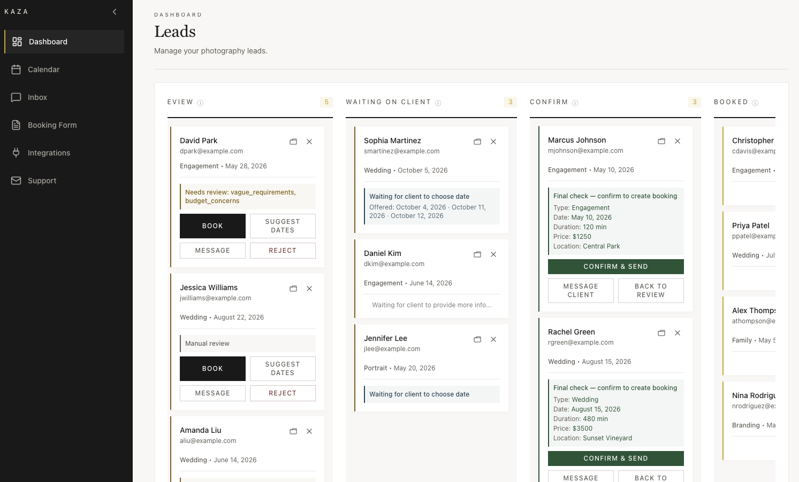The image size is (799, 482).
Task: Click the KAZA logo
Action: pyautogui.click(x=16, y=12)
